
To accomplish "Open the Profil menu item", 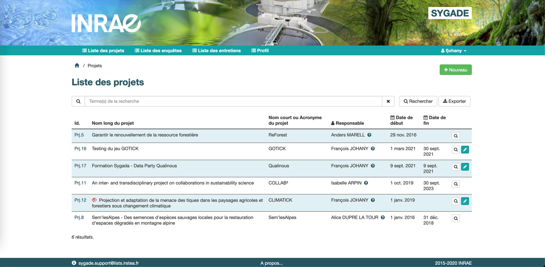I will pos(260,51).
